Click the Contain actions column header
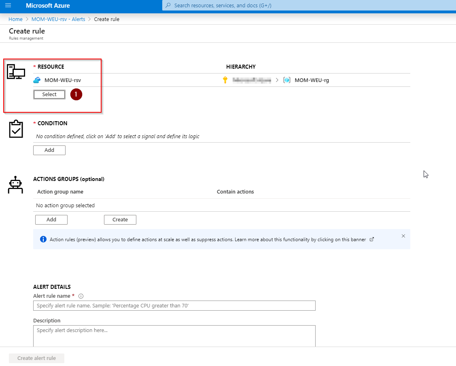456x366 pixels. (235, 191)
